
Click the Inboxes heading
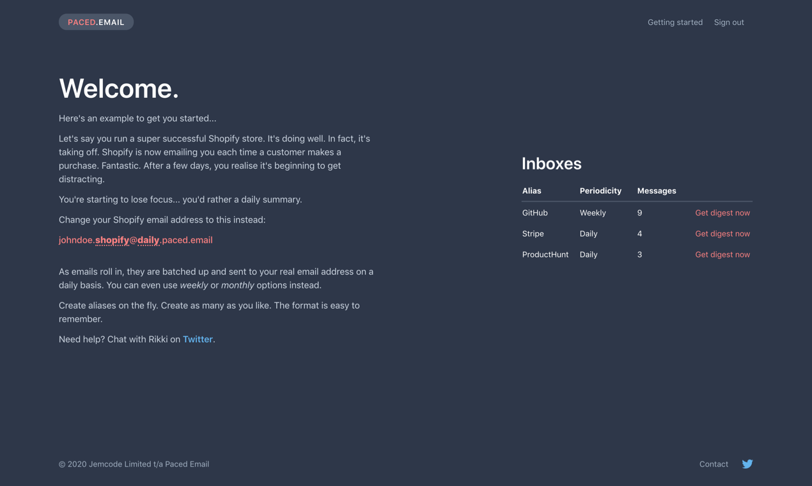[551, 163]
